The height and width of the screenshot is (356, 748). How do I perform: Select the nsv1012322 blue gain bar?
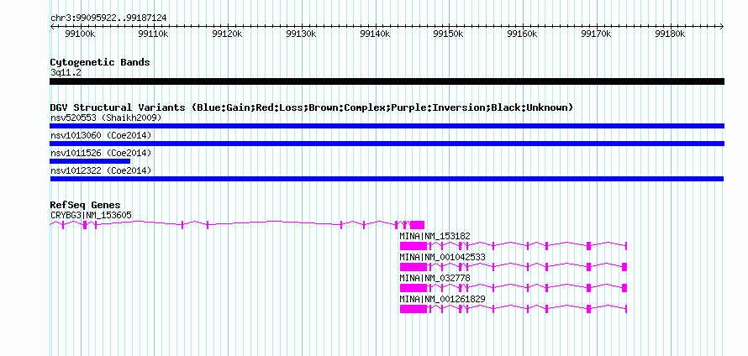(x=387, y=179)
